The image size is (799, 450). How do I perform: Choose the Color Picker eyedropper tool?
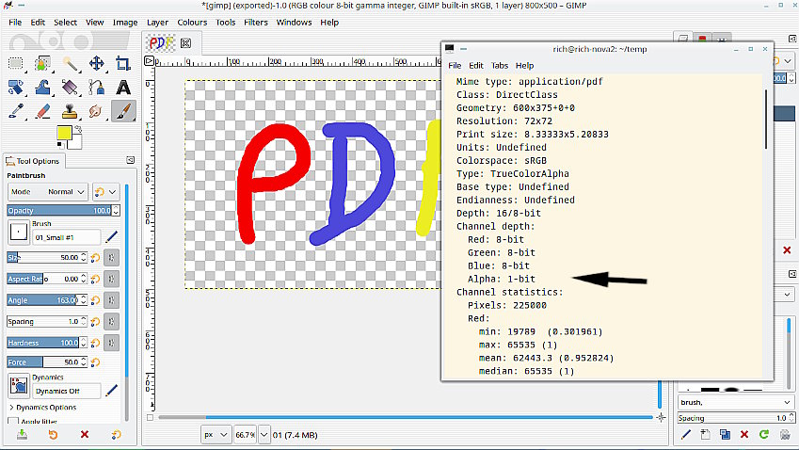(15, 111)
